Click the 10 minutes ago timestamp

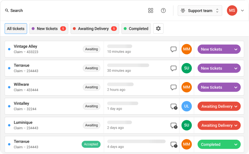[x=119, y=52]
